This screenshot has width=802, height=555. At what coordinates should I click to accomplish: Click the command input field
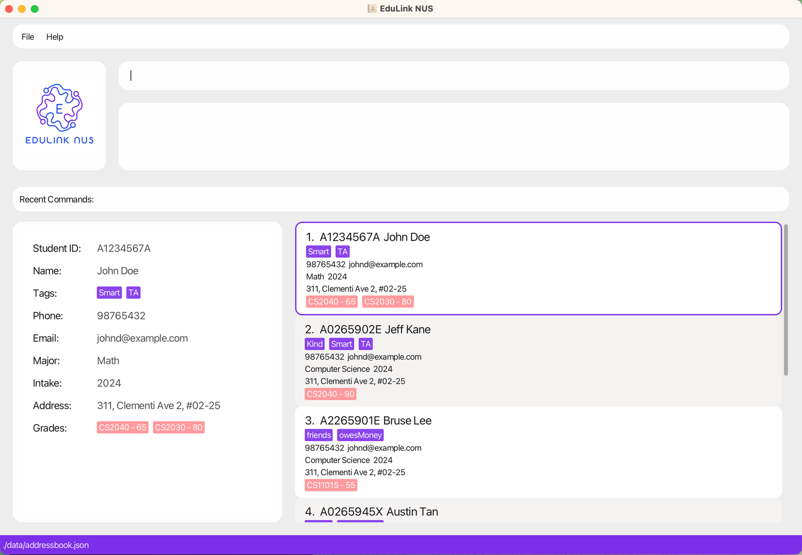(453, 76)
